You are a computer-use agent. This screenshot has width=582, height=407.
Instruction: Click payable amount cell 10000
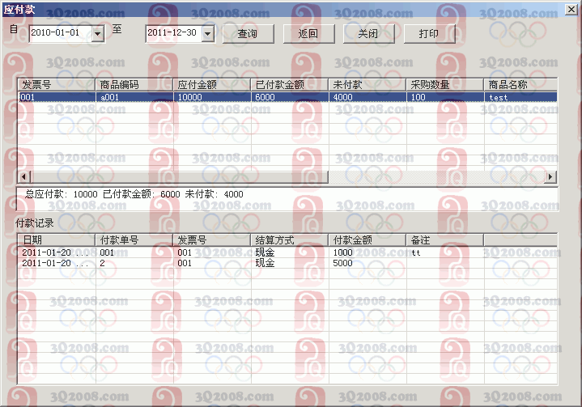pyautogui.click(x=212, y=97)
